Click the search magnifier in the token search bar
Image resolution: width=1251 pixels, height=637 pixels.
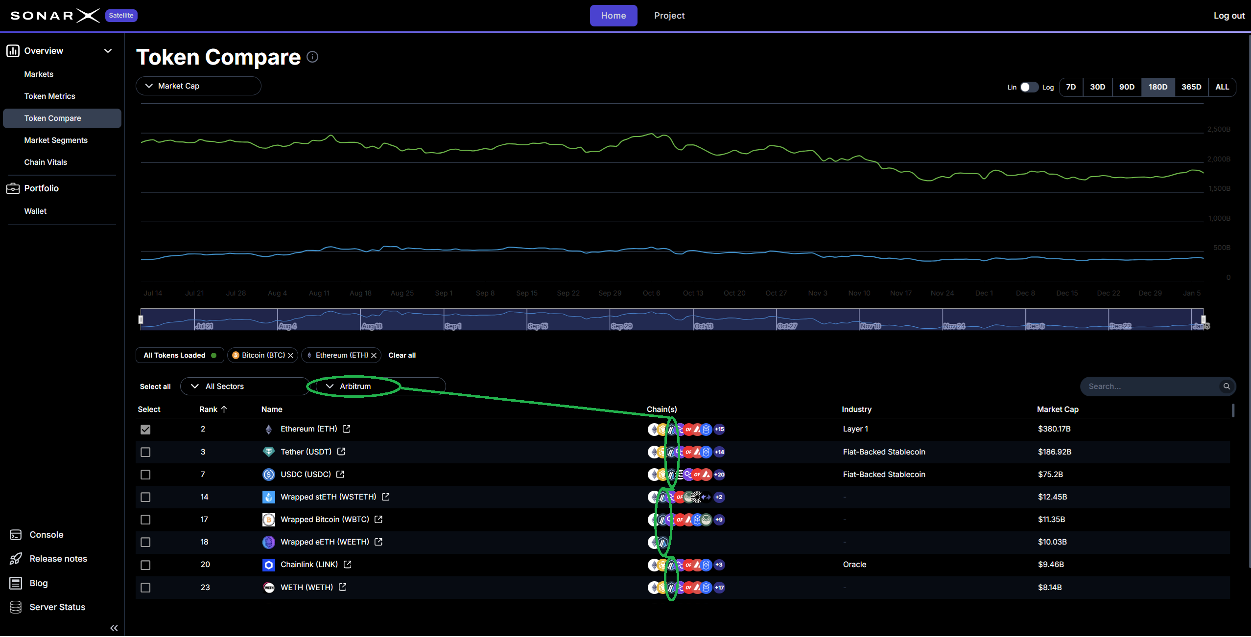[x=1227, y=386]
